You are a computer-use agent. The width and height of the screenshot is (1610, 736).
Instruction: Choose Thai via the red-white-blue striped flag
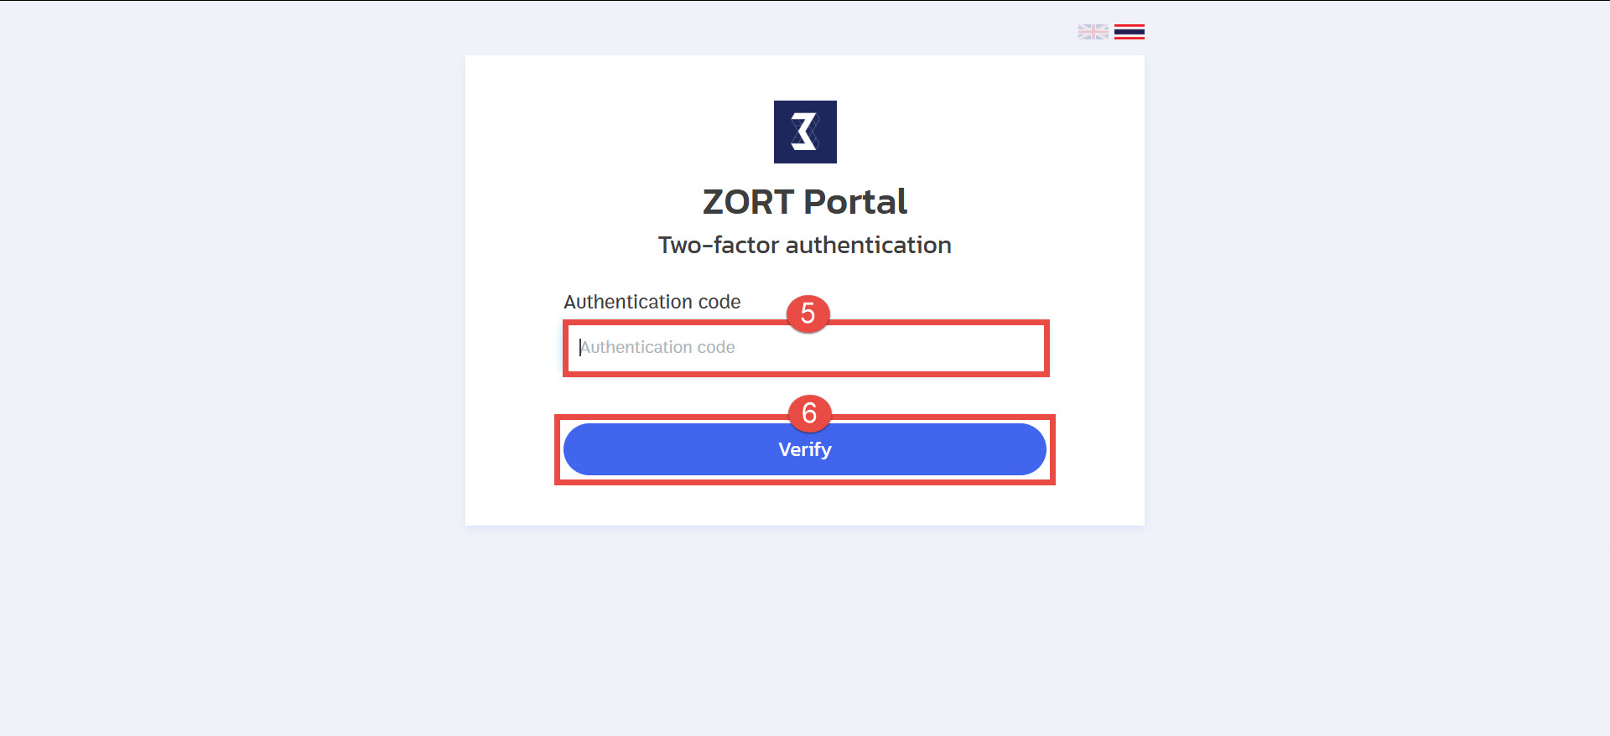1130,32
